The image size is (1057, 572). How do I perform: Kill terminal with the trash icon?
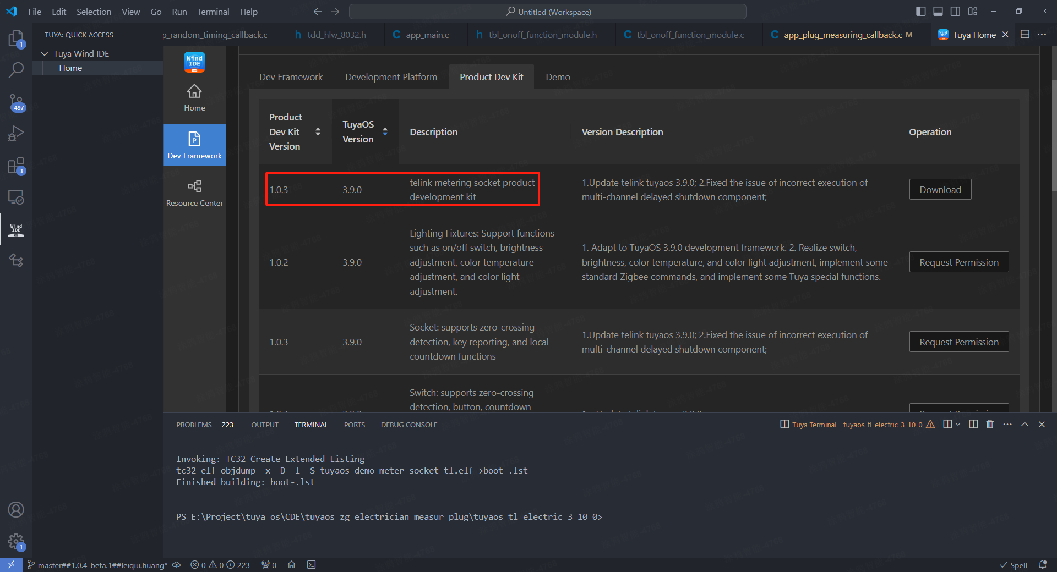pos(990,425)
